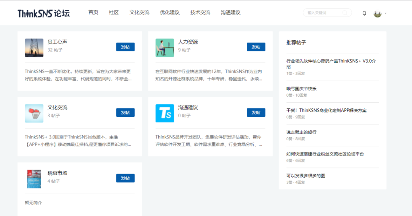Image resolution: width=412 pixels, height=216 pixels.
Task: Click the 1赞 · 3回复 stats line
Action: pos(296,73)
